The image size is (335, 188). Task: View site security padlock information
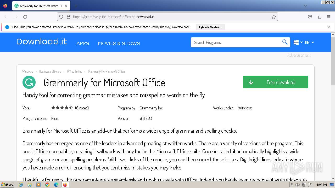coord(69,17)
